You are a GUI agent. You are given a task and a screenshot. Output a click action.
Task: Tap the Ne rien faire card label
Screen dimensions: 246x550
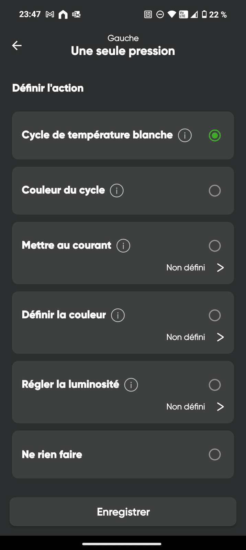(x=52, y=454)
